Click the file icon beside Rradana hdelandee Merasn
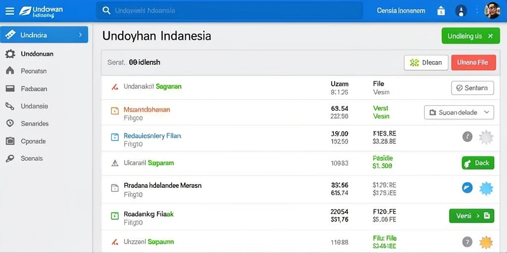The height and width of the screenshot is (253, 507). (x=115, y=188)
